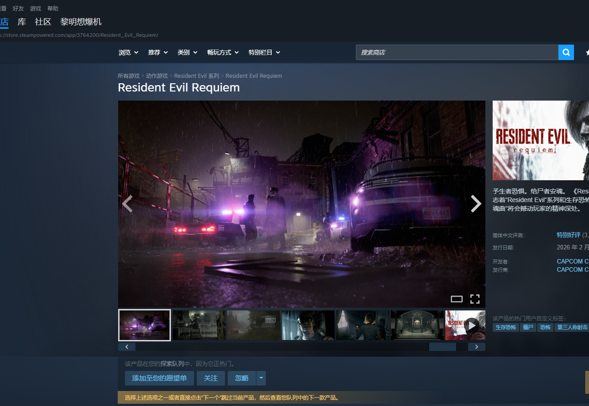
Task: Open the ignore options dropdown arrow
Action: [261, 378]
